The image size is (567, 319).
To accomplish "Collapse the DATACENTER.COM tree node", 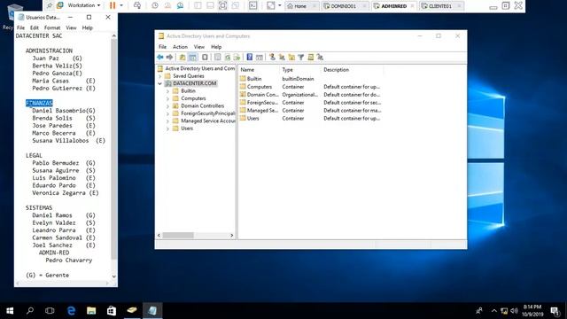I will point(159,83).
